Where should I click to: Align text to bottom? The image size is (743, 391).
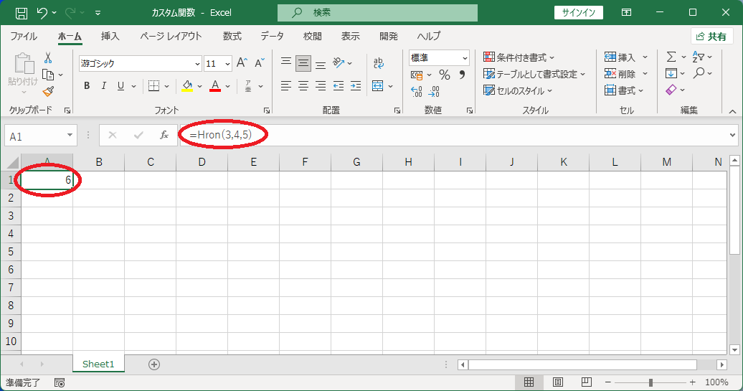tap(321, 64)
